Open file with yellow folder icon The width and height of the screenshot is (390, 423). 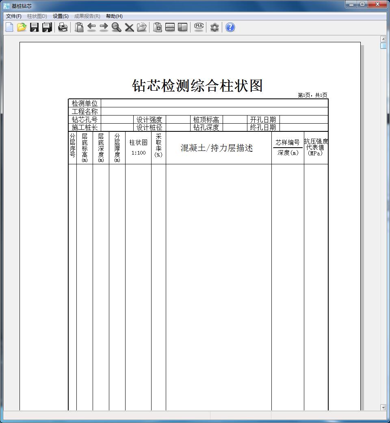(x=22, y=27)
